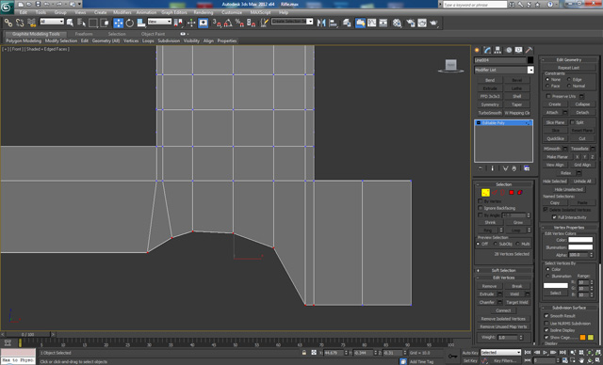Open the Graph Editors menu

click(173, 12)
